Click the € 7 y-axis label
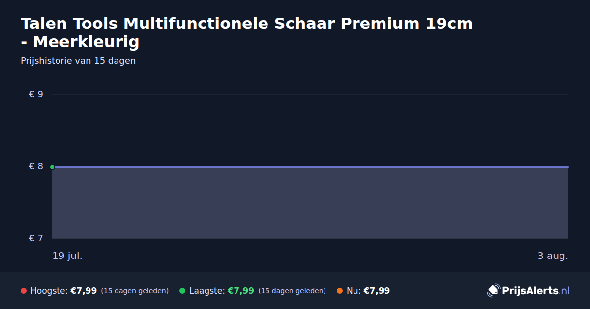Image resolution: width=590 pixels, height=309 pixels. click(36, 238)
